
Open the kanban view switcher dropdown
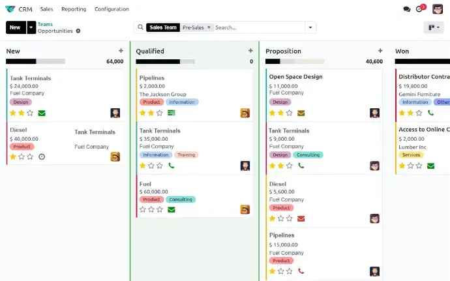[x=433, y=27]
